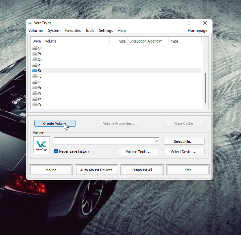241x235 pixels.
Task: Open the Volumes menu
Action: tap(36, 31)
